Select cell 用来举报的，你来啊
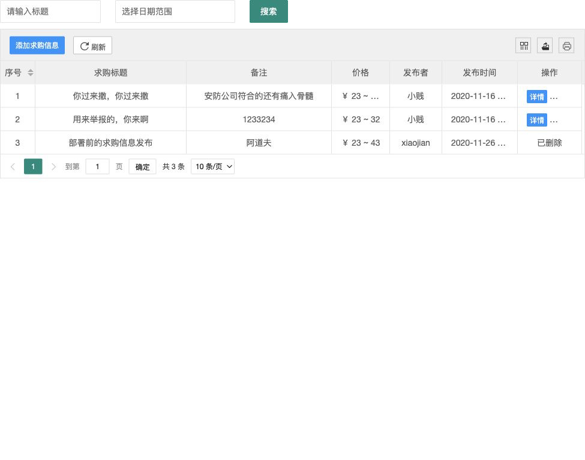Image resolution: width=585 pixels, height=460 pixels. [x=111, y=119]
